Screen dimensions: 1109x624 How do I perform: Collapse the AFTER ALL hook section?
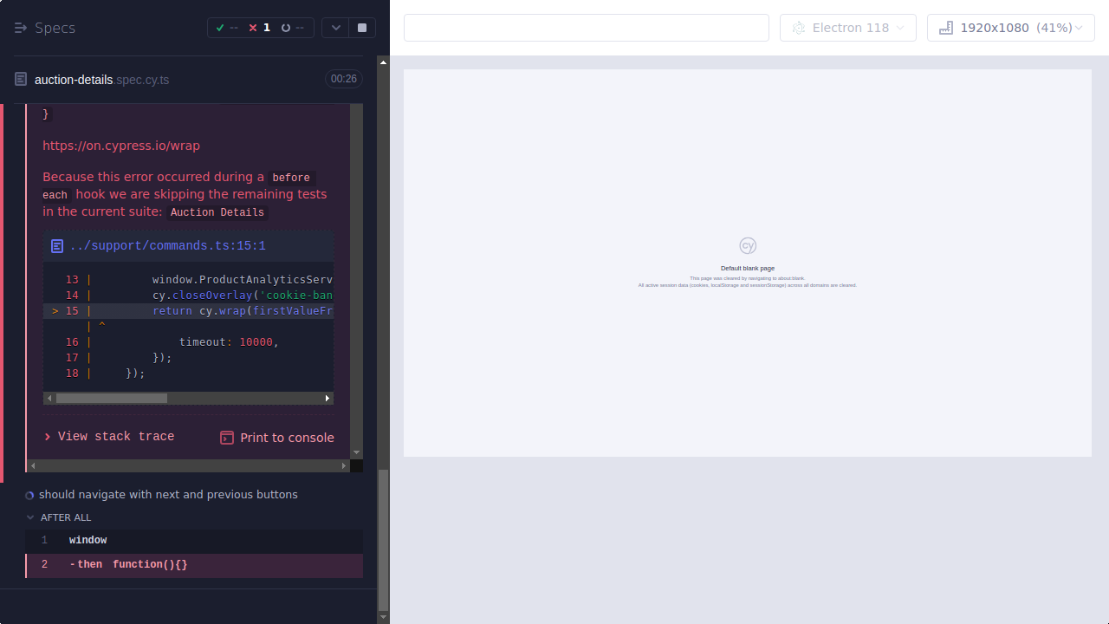pos(31,517)
